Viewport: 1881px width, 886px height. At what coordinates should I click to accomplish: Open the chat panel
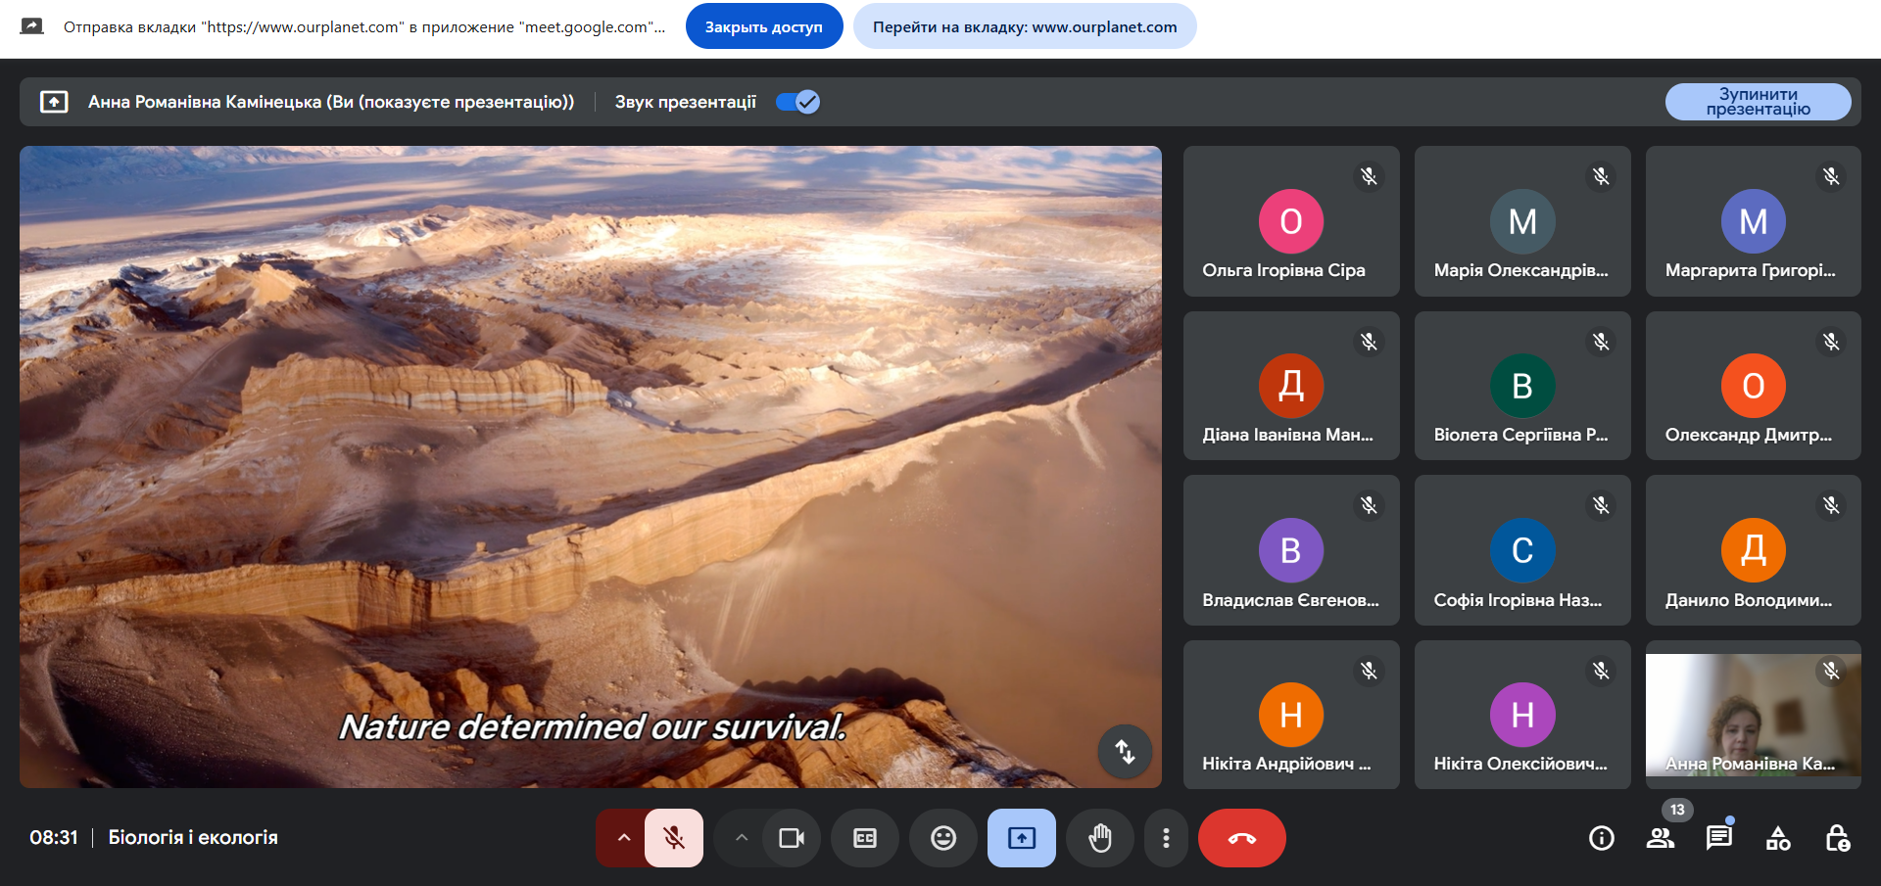coord(1719,838)
